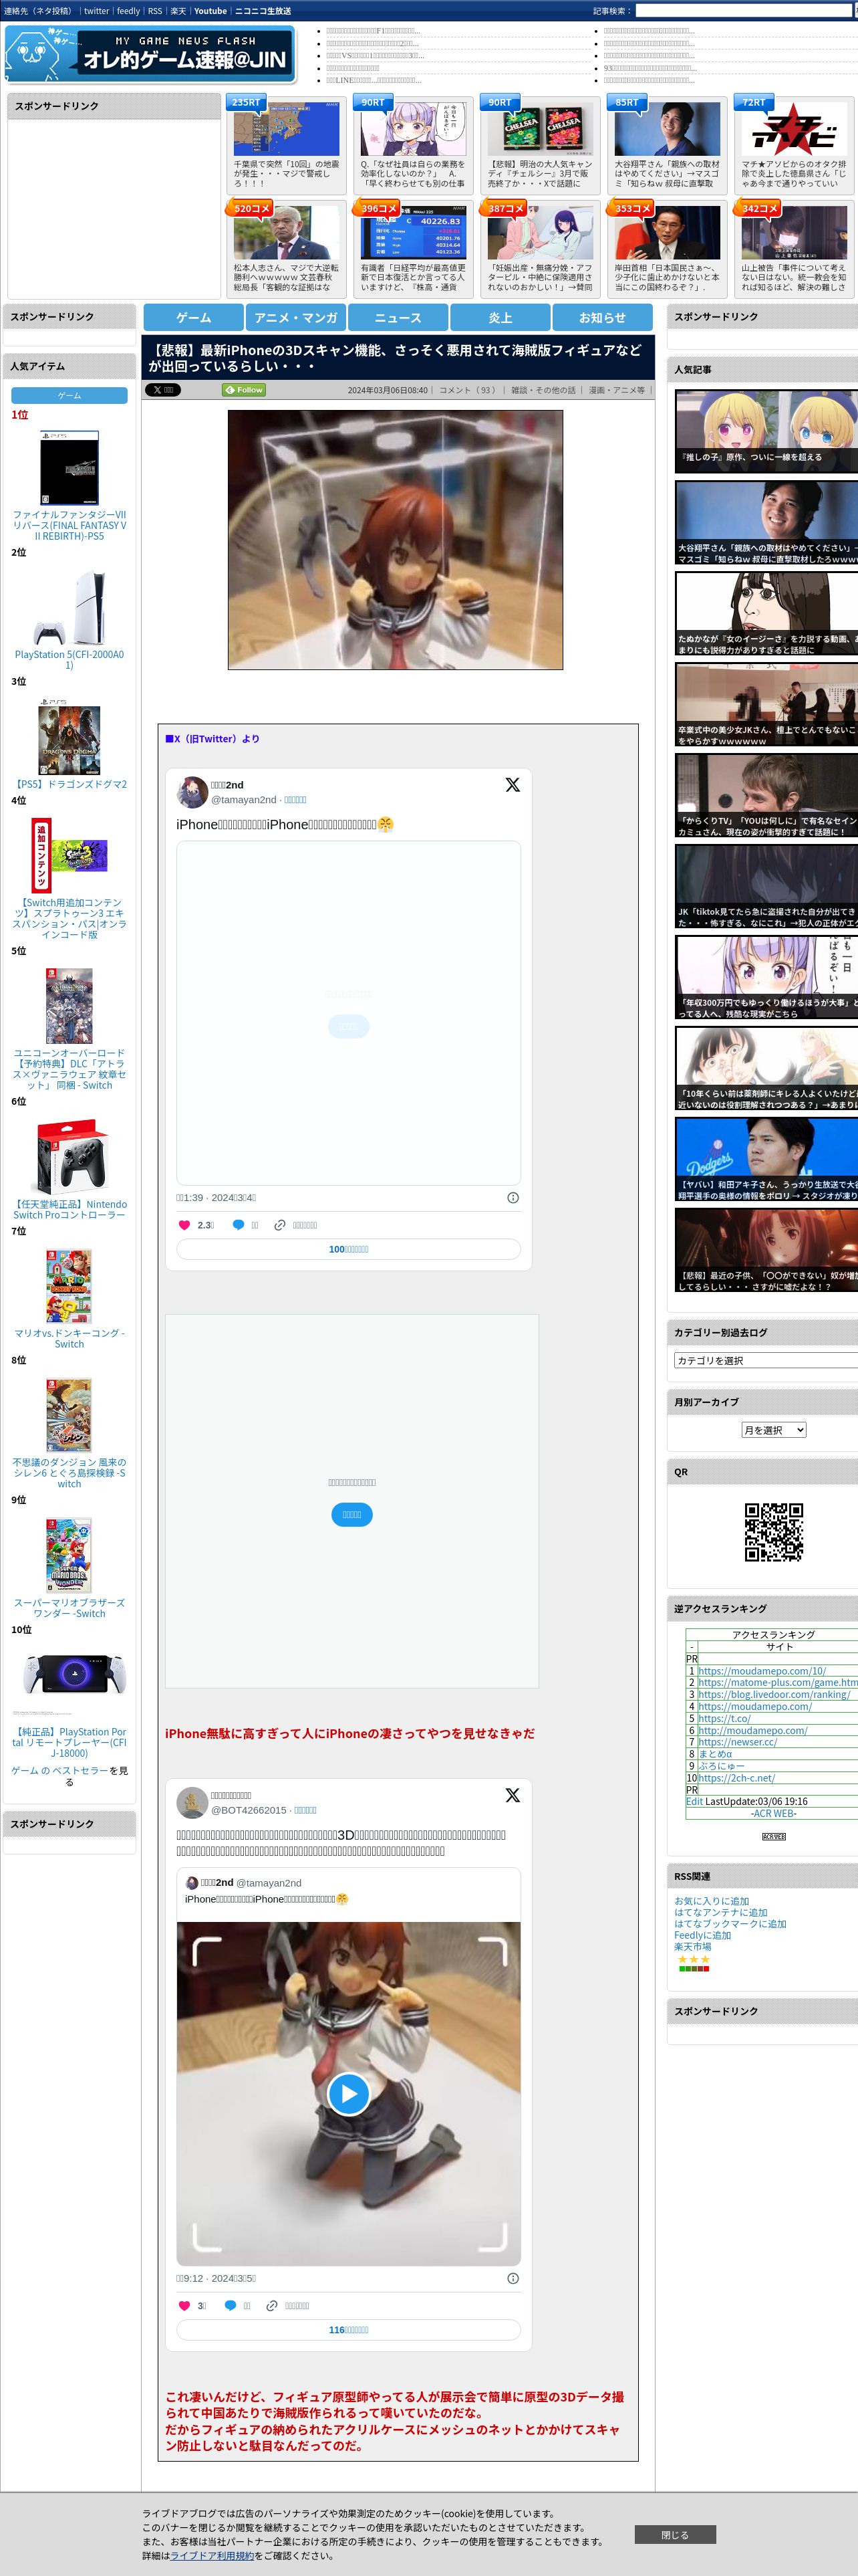This screenshot has width=858, height=2576.
Task: Open 396コメ 日経平均 article thumbnail
Action: [x=414, y=232]
